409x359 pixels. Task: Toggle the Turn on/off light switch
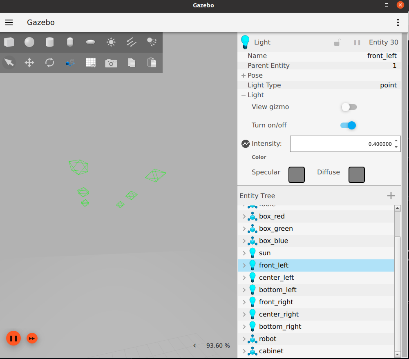click(348, 125)
